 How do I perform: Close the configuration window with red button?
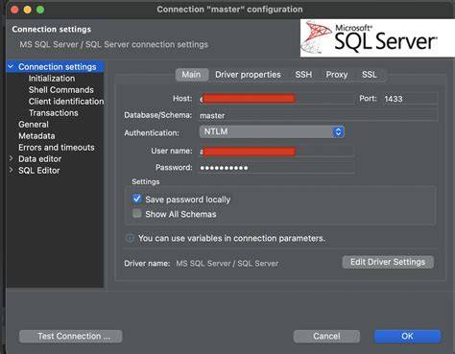pyautogui.click(x=14, y=10)
